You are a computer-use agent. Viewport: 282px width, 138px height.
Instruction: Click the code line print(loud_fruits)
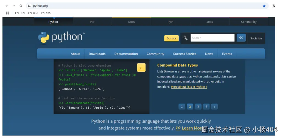point(77,84)
